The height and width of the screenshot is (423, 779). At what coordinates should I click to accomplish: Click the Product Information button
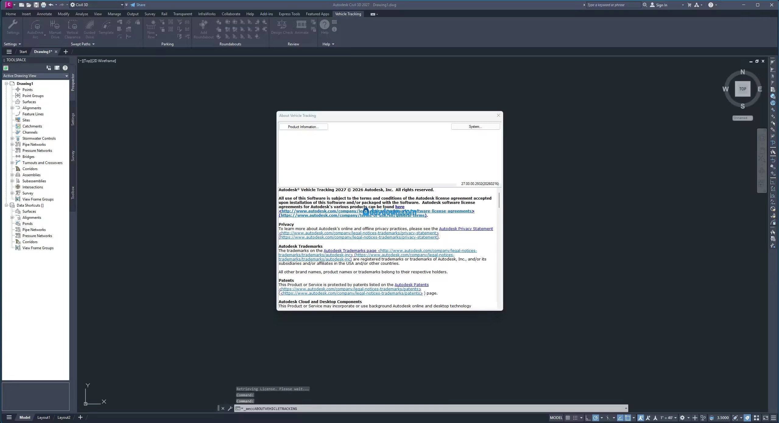(303, 127)
